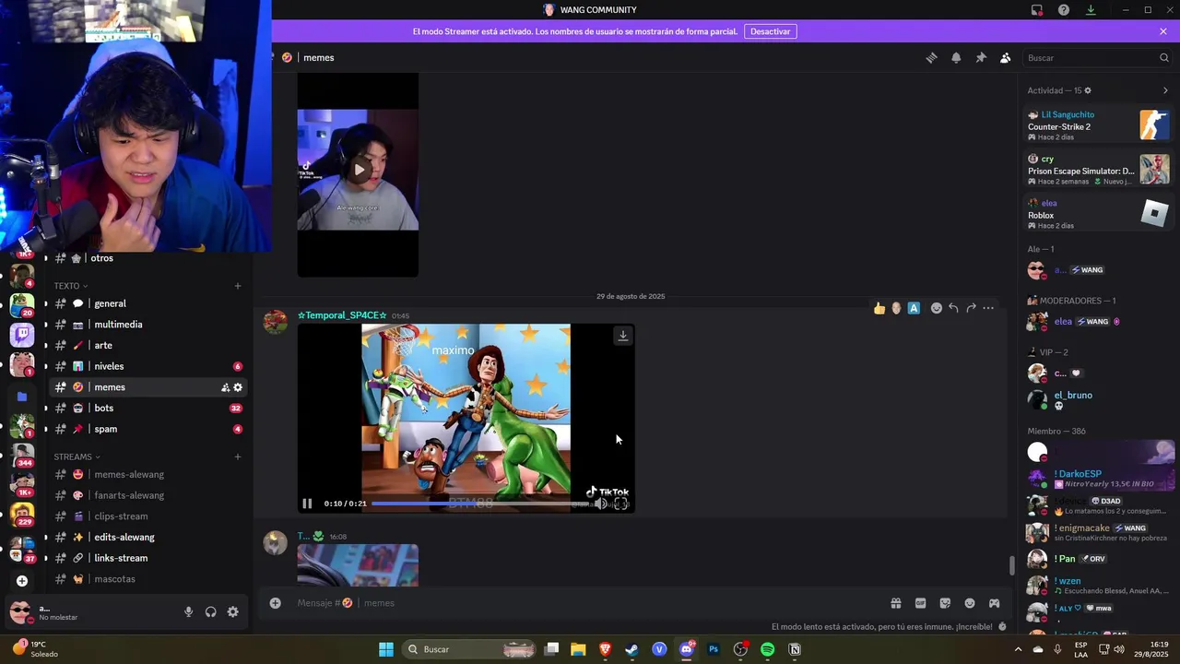Image resolution: width=1180 pixels, height=664 pixels.
Task: Open user settings gear
Action: click(232, 611)
